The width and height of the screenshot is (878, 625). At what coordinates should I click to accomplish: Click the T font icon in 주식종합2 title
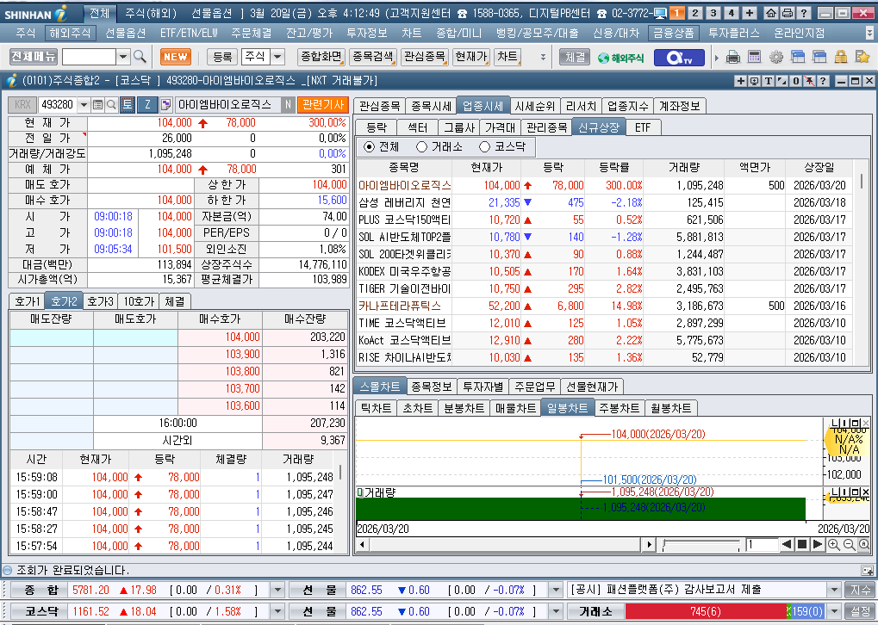tap(768, 81)
